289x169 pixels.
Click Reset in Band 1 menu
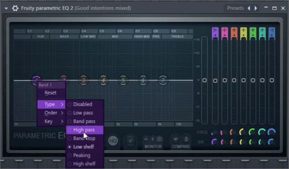pyautogui.click(x=52, y=93)
